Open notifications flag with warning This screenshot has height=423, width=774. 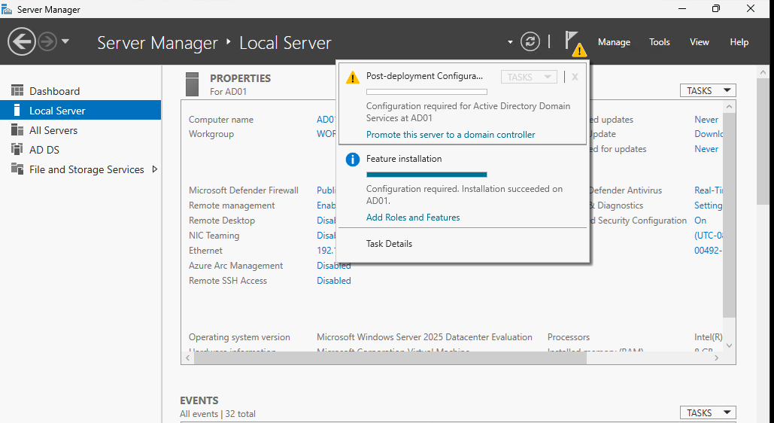[x=575, y=44]
